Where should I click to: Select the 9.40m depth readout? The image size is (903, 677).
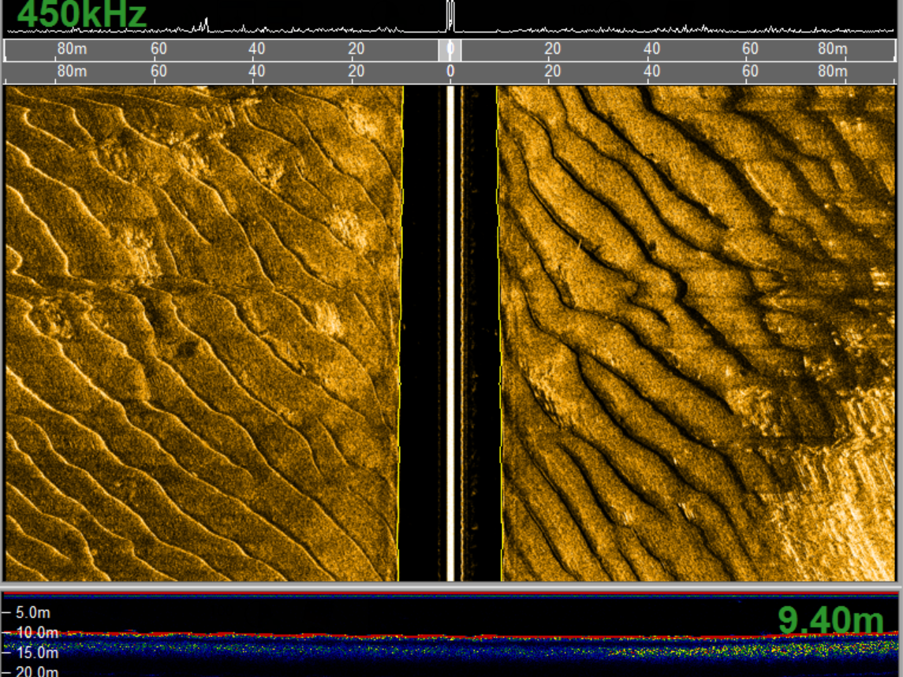[830, 620]
